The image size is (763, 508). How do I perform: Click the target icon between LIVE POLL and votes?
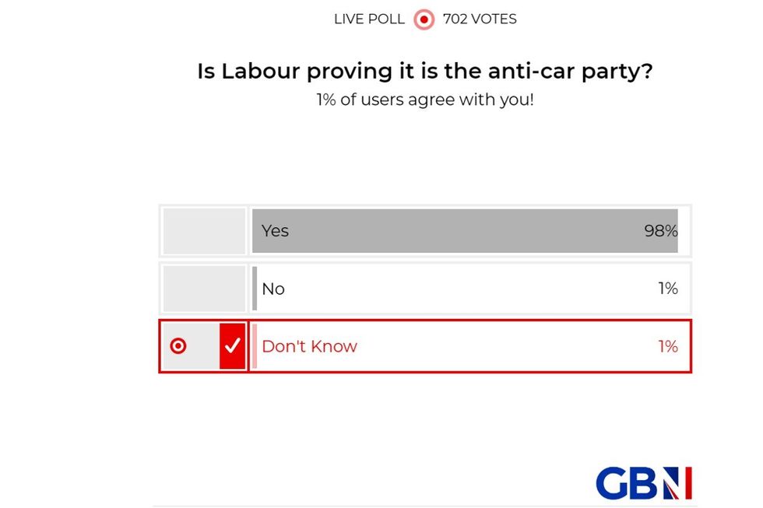pyautogui.click(x=423, y=19)
